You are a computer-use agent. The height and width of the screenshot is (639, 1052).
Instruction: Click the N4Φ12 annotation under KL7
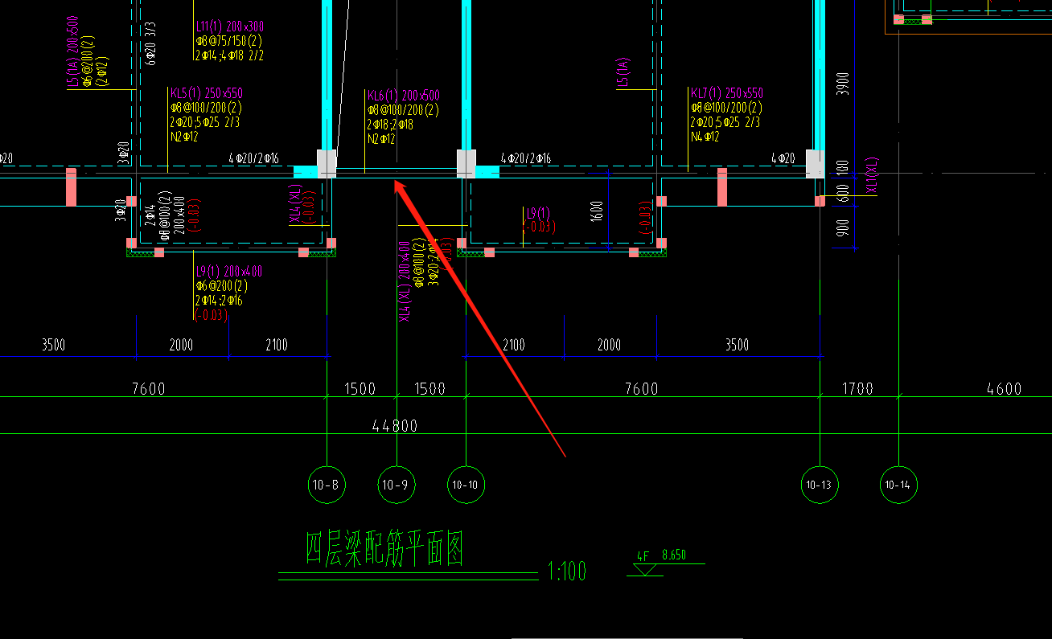click(705, 137)
